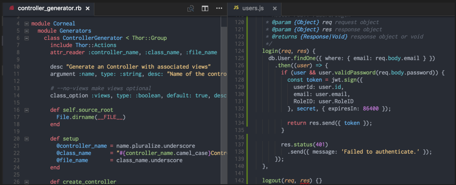Click the underlined 'res' parameter in logout

coord(305,181)
